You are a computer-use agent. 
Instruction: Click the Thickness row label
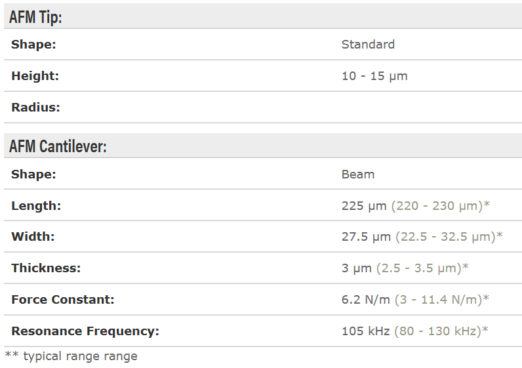(45, 268)
